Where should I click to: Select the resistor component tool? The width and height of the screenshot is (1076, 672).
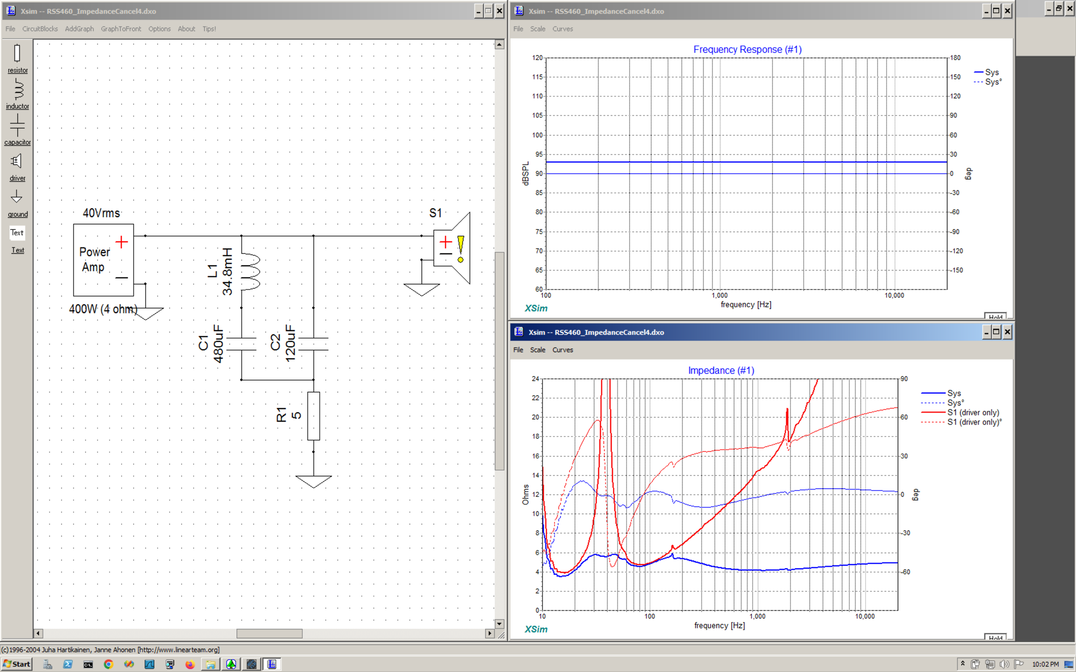(x=17, y=58)
